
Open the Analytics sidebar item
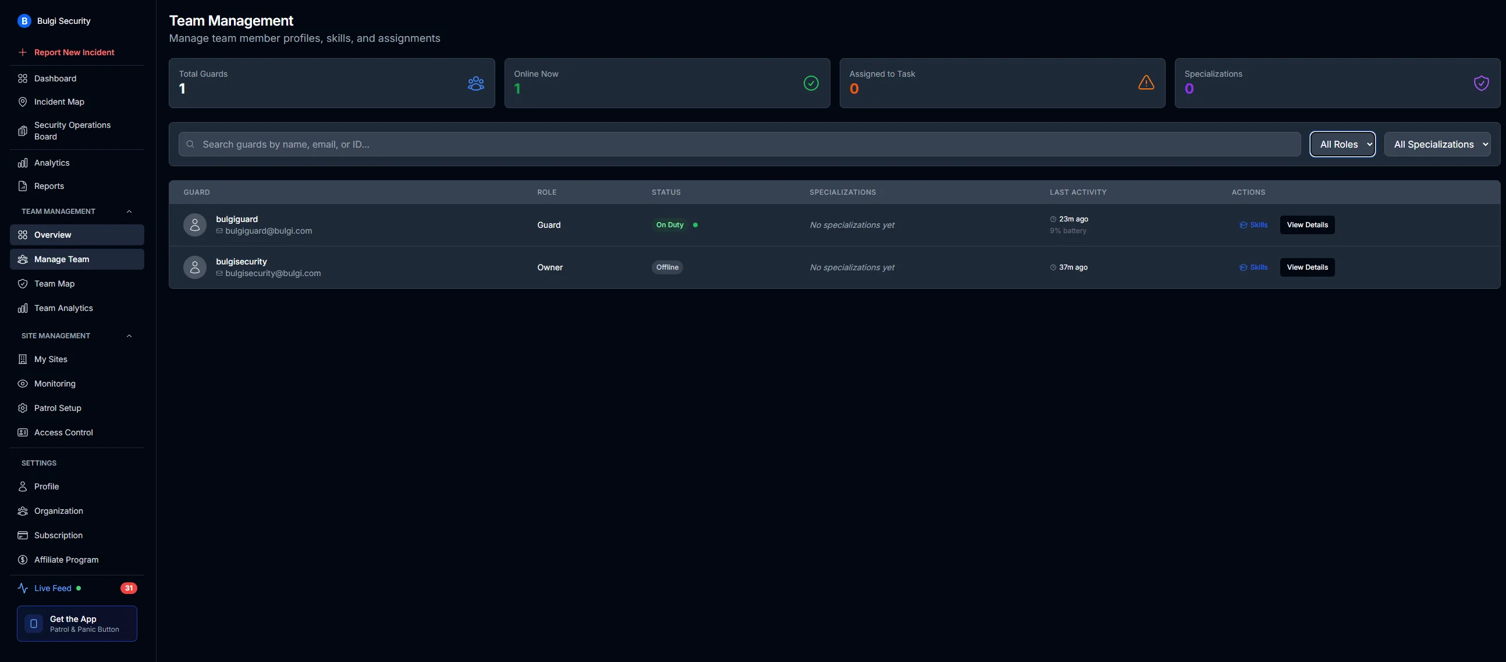click(x=51, y=163)
